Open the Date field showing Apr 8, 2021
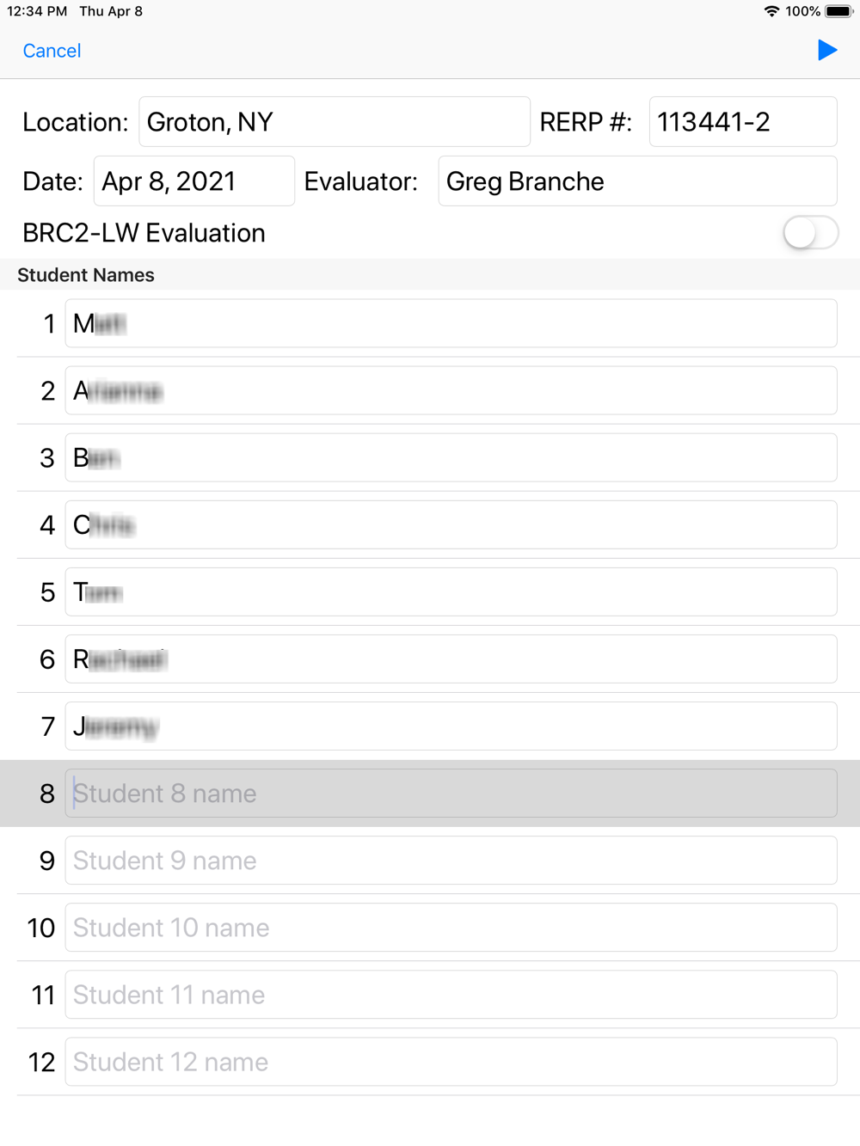This screenshot has height=1146, width=860. 194,181
